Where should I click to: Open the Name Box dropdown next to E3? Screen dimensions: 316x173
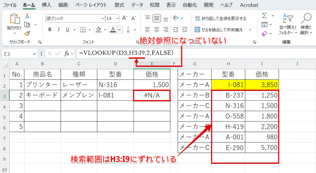[34, 54]
